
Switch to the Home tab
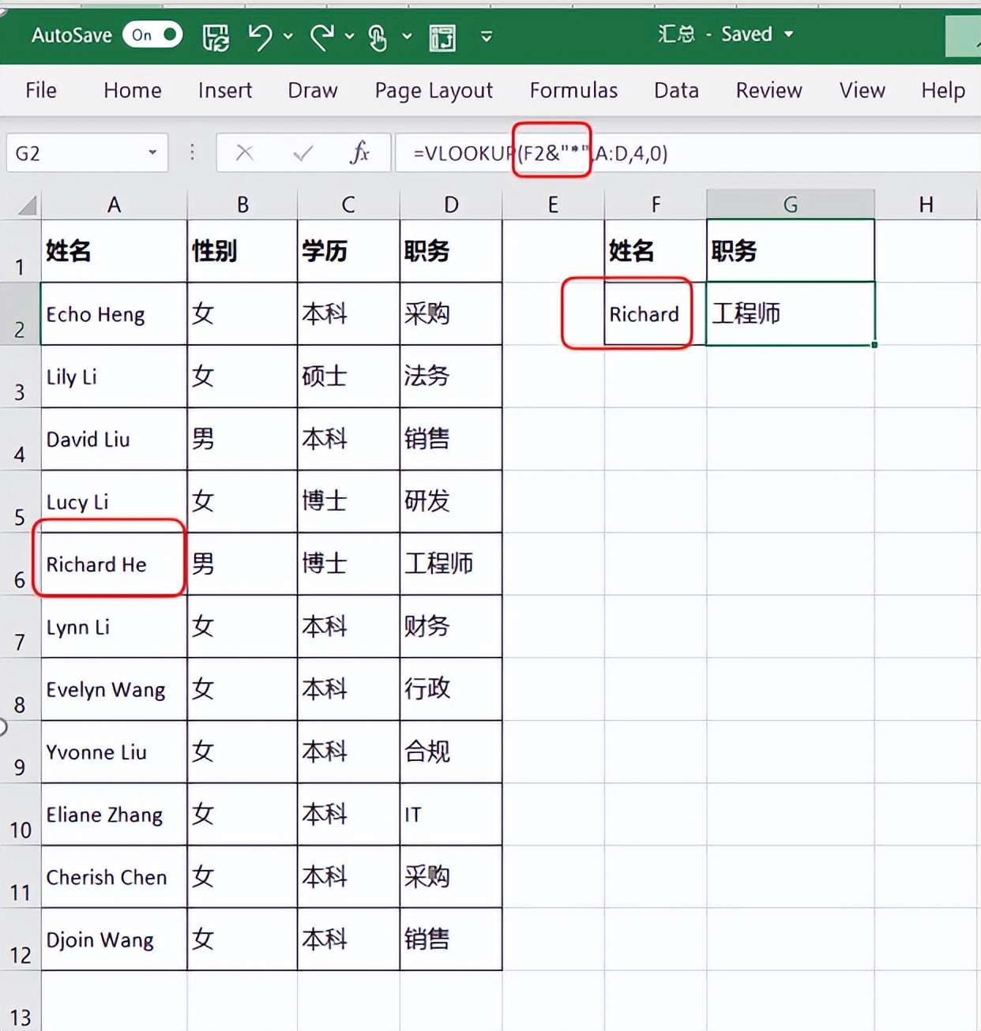[x=133, y=90]
